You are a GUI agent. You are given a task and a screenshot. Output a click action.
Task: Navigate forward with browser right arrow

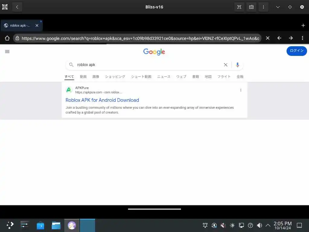[291, 38]
